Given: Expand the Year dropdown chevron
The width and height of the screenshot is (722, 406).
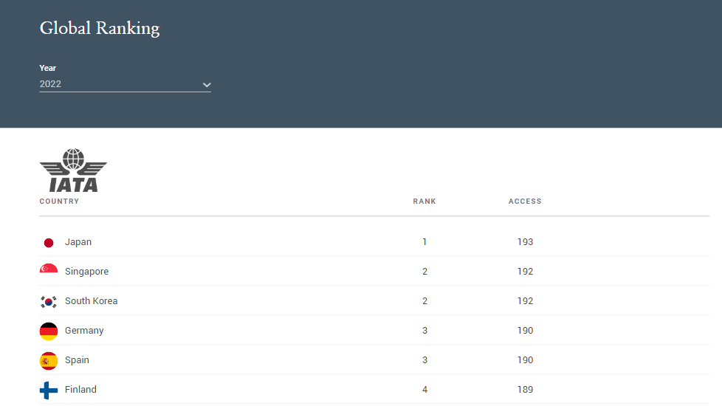Looking at the screenshot, I should click(207, 85).
